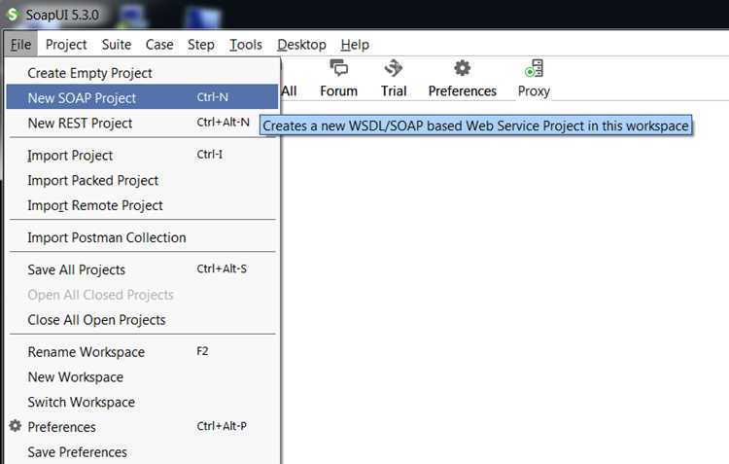Image resolution: width=729 pixels, height=464 pixels.
Task: Choose Switch Workspace
Action: click(142, 402)
